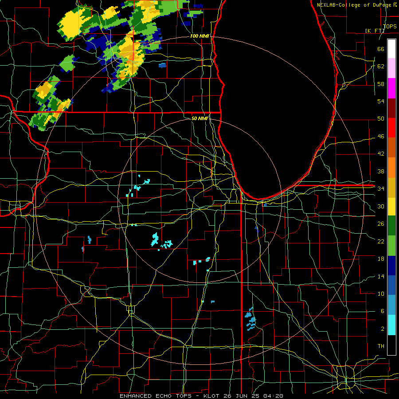
Task: Click the "26 JUN 25" date stamp
Action: (242, 396)
